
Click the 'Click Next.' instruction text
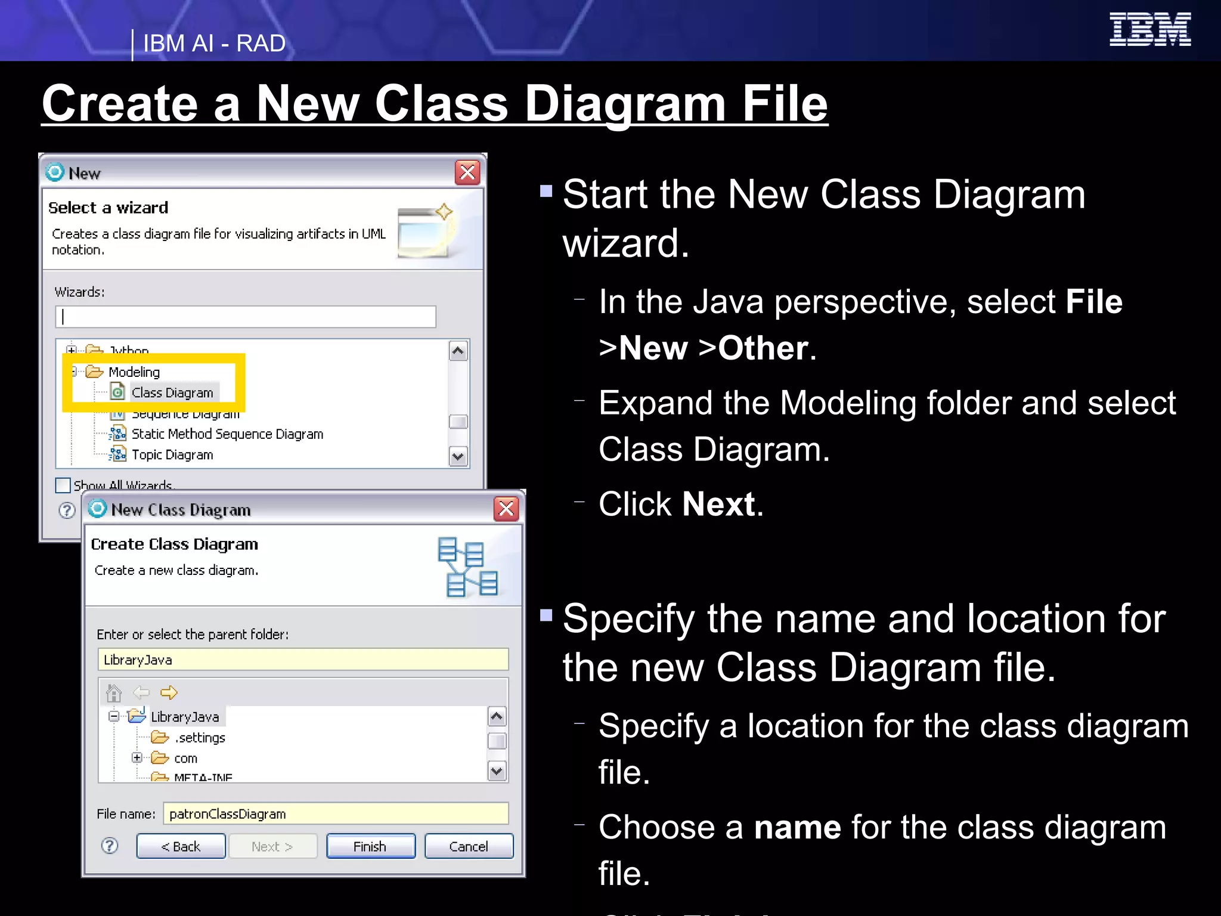click(681, 505)
